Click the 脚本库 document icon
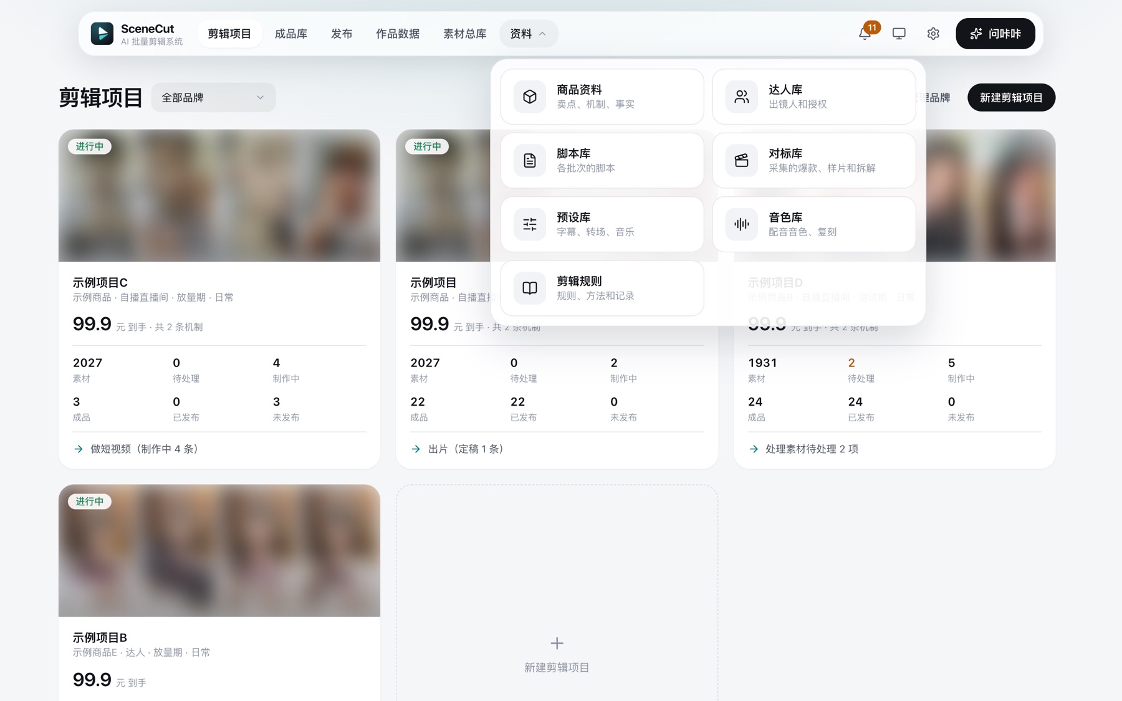The height and width of the screenshot is (701, 1122). point(530,160)
